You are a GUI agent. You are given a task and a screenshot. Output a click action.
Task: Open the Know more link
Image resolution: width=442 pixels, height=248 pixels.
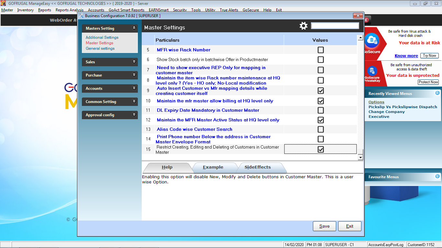tap(406, 56)
